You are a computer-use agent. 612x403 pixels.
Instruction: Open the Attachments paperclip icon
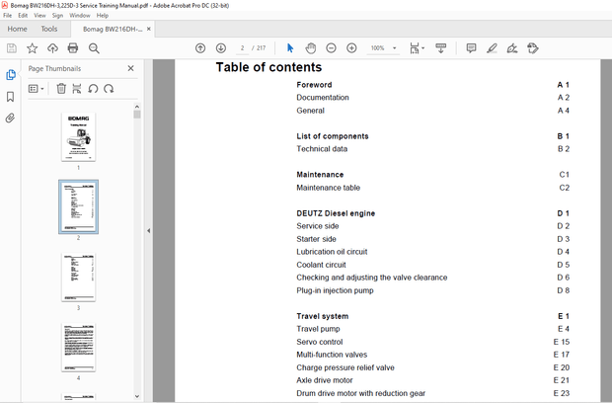tap(11, 118)
